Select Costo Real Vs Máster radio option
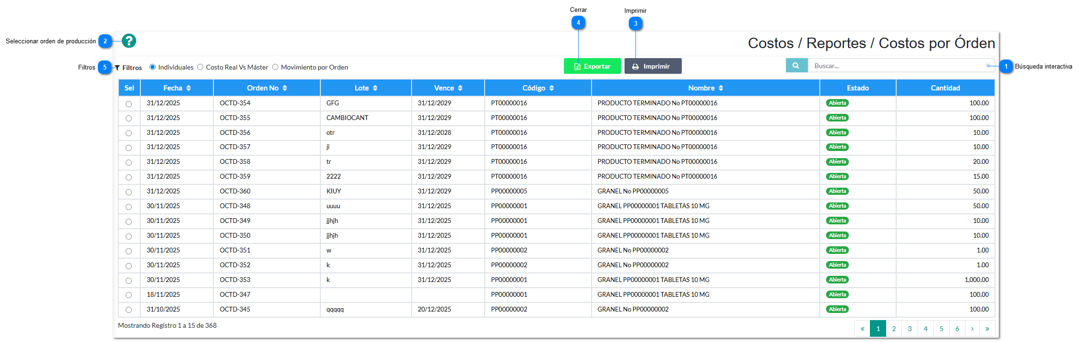Screen dimensions: 1080x342 (x=201, y=67)
